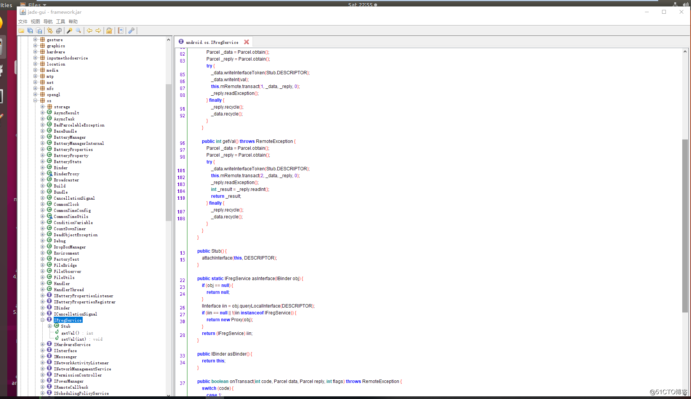Select setVal(int) method in tree

pos(82,339)
